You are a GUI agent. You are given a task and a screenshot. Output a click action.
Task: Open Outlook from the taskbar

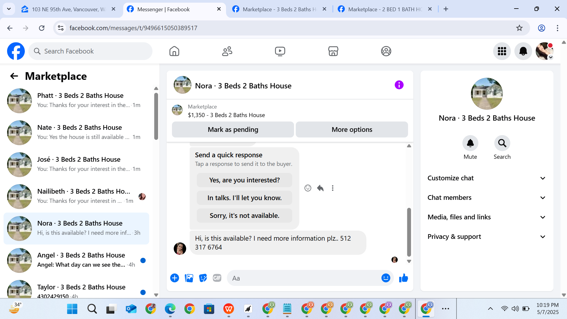[x=131, y=309]
